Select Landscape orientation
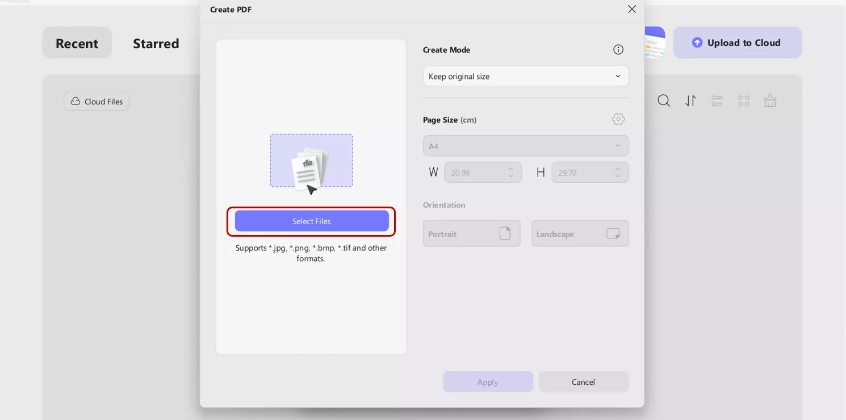This screenshot has height=420, width=846. (580, 234)
